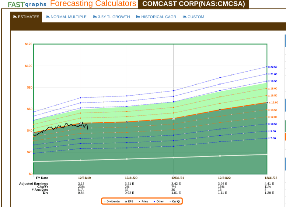Click the chart icon on ESTIMATES tab
Viewport: 286px width, 207px height.
pyautogui.click(x=15, y=17)
